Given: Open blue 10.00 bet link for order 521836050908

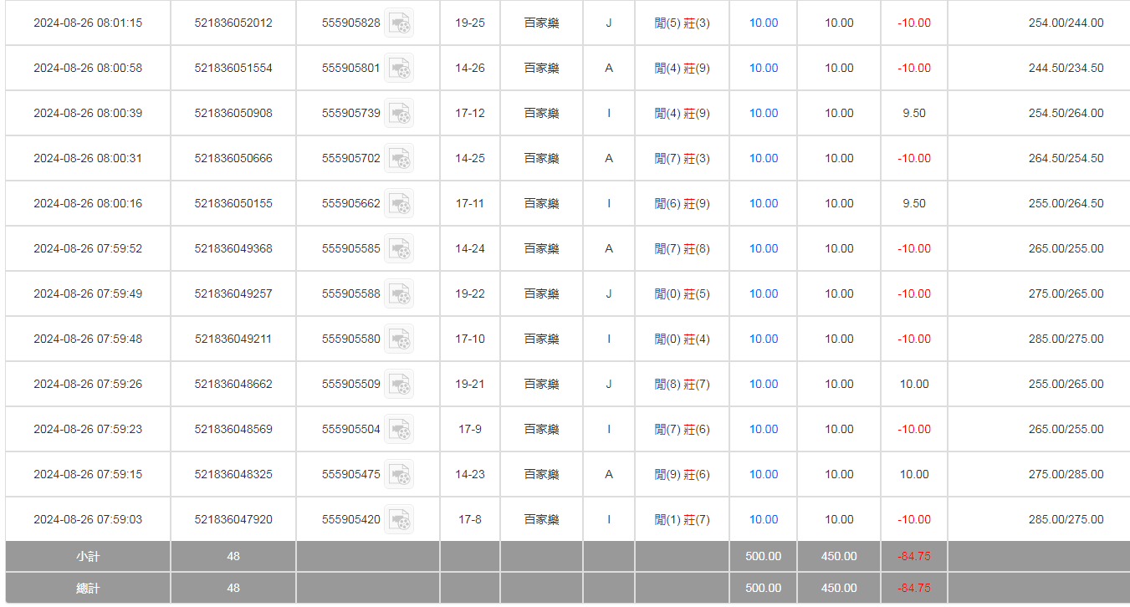Looking at the screenshot, I should point(763,114).
